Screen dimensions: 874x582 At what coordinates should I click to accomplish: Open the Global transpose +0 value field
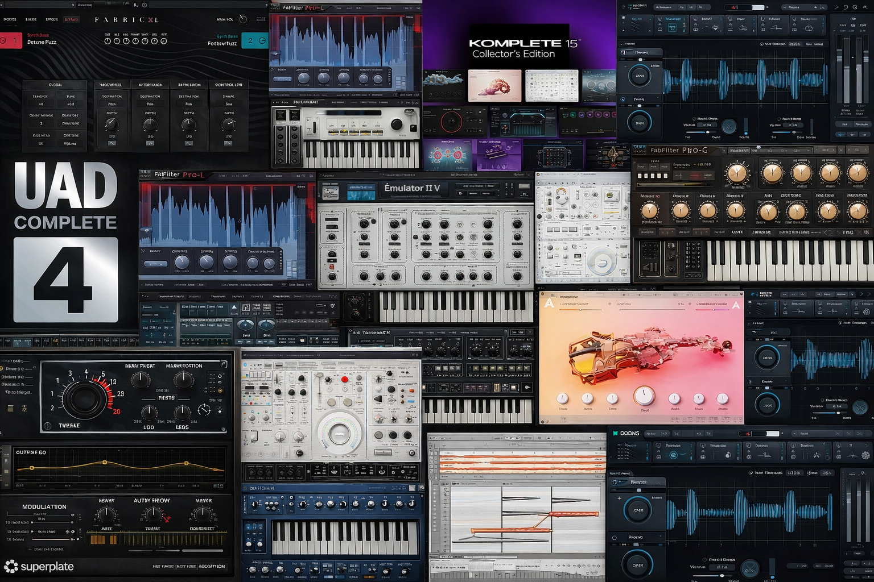[41, 104]
